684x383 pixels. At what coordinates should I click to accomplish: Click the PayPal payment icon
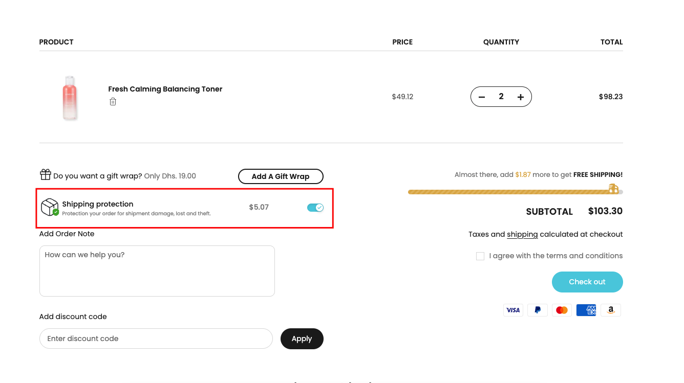click(538, 310)
